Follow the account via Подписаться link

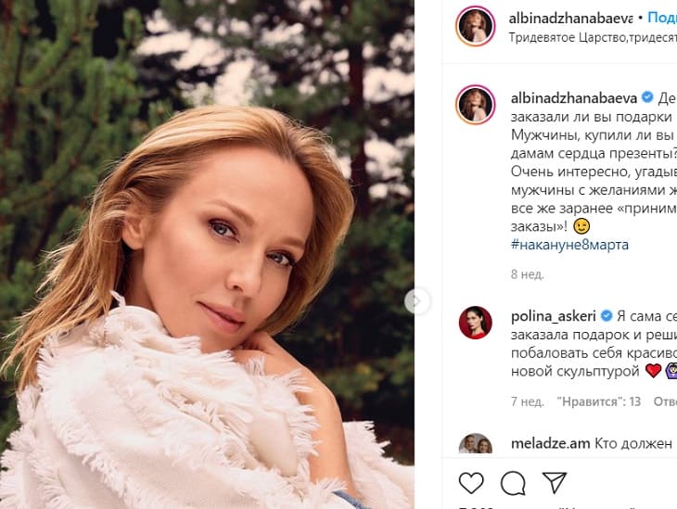coord(661,18)
